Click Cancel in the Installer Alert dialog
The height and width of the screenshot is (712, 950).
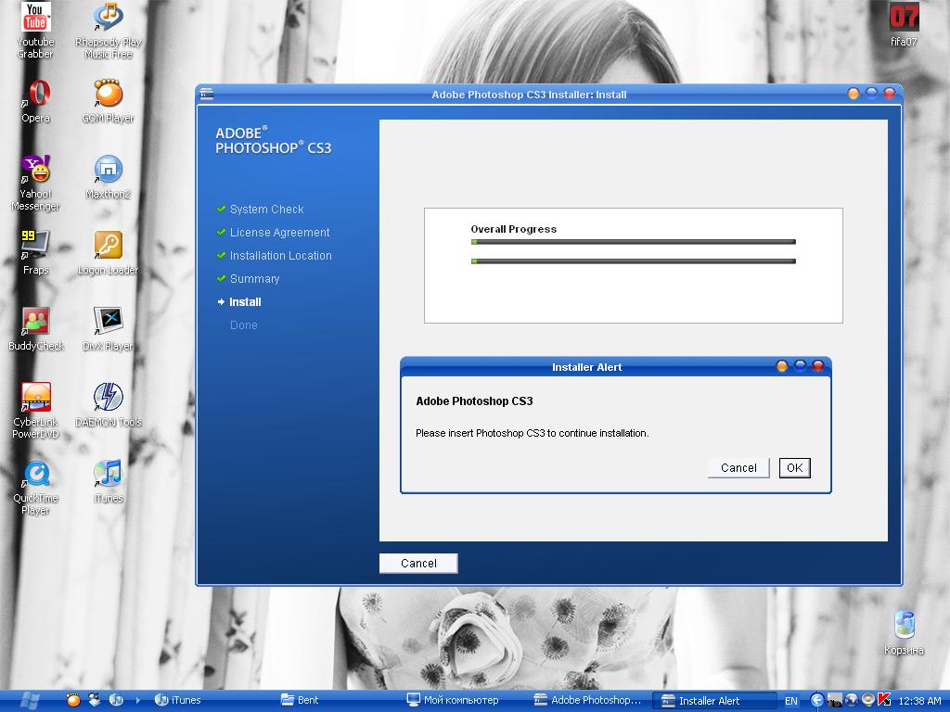738,467
